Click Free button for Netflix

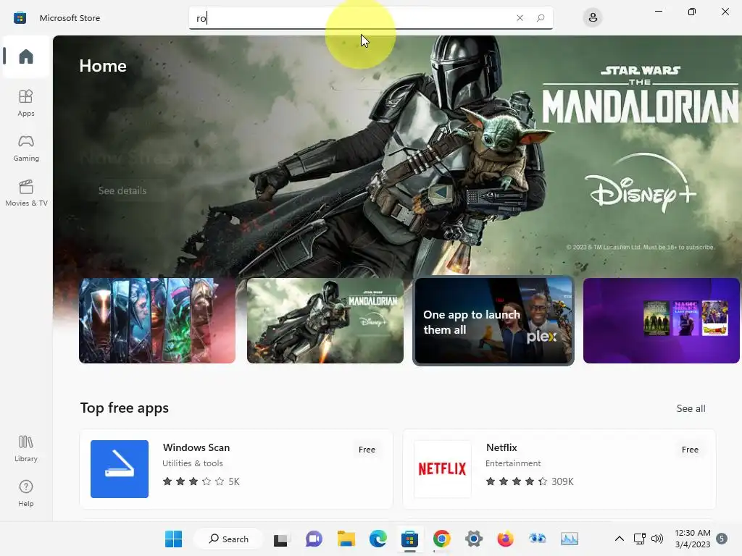click(690, 450)
